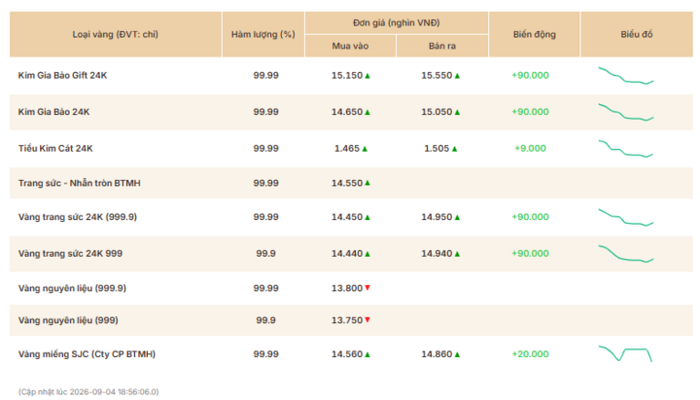
Task: Open sparkline chart for Tiểu Kim Cát 24K
Action: coord(626,149)
